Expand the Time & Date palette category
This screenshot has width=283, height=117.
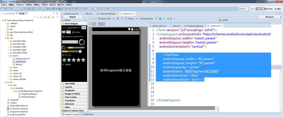[74, 97]
